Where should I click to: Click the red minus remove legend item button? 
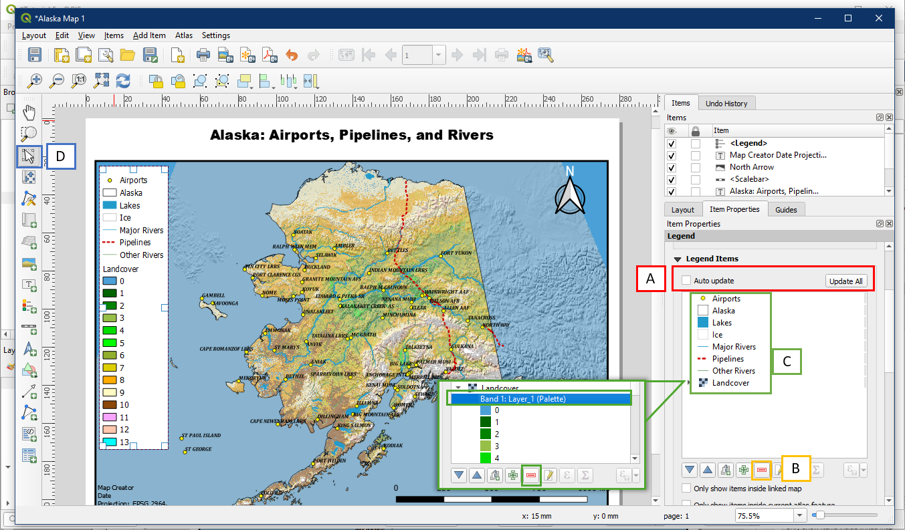point(761,470)
